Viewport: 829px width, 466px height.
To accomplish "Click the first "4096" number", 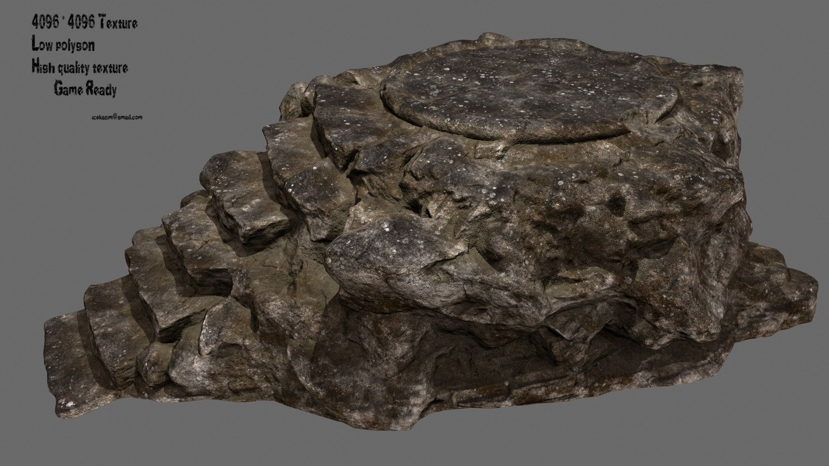I will 45,23.
